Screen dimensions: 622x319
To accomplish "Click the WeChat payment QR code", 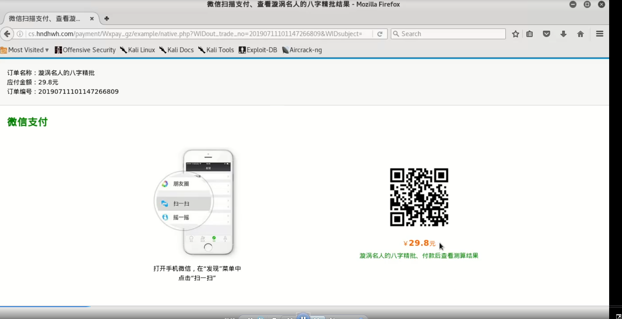I will [419, 197].
